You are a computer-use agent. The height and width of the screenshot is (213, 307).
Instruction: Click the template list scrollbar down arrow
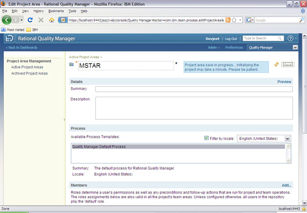(288, 161)
